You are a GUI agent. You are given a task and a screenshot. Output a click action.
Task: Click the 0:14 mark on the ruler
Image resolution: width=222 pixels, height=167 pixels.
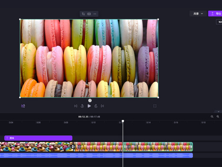point(148,123)
